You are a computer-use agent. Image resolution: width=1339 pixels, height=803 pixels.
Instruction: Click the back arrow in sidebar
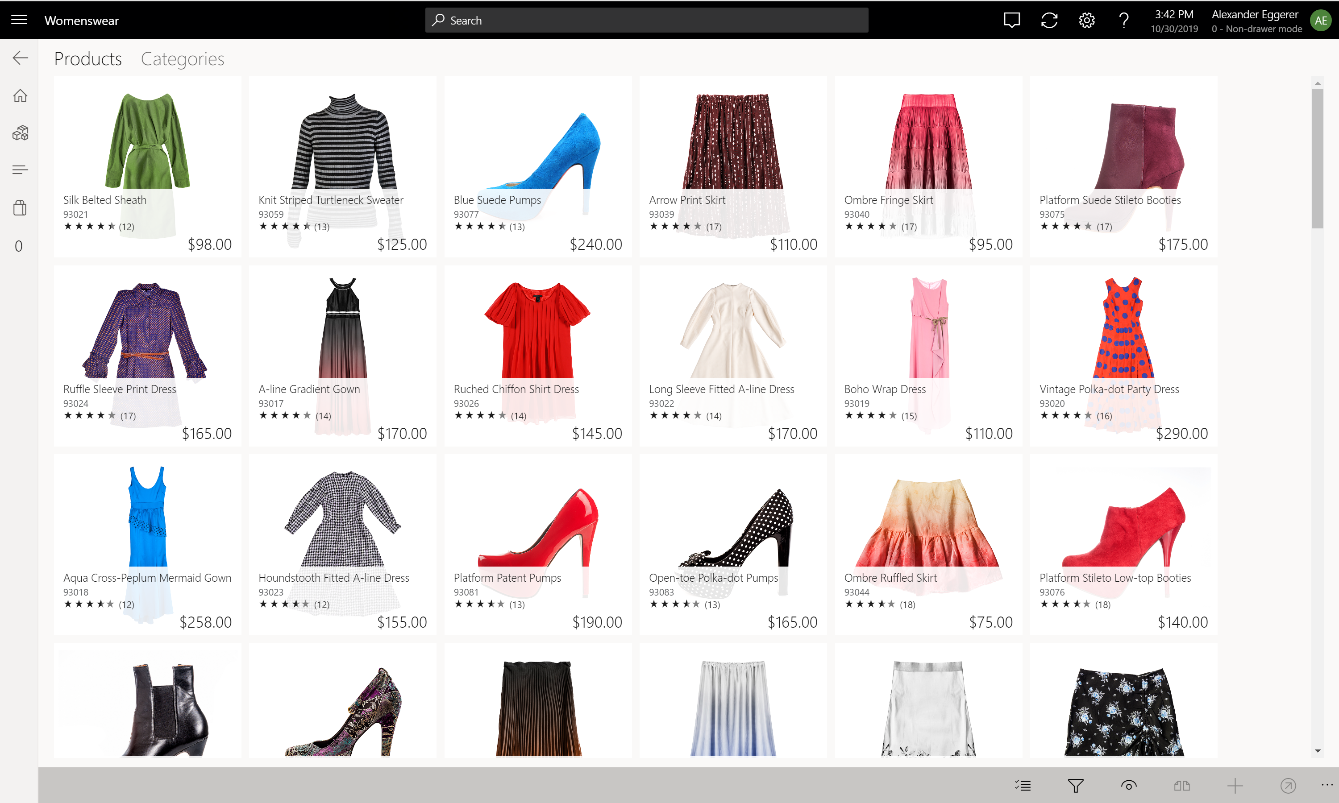coord(20,58)
